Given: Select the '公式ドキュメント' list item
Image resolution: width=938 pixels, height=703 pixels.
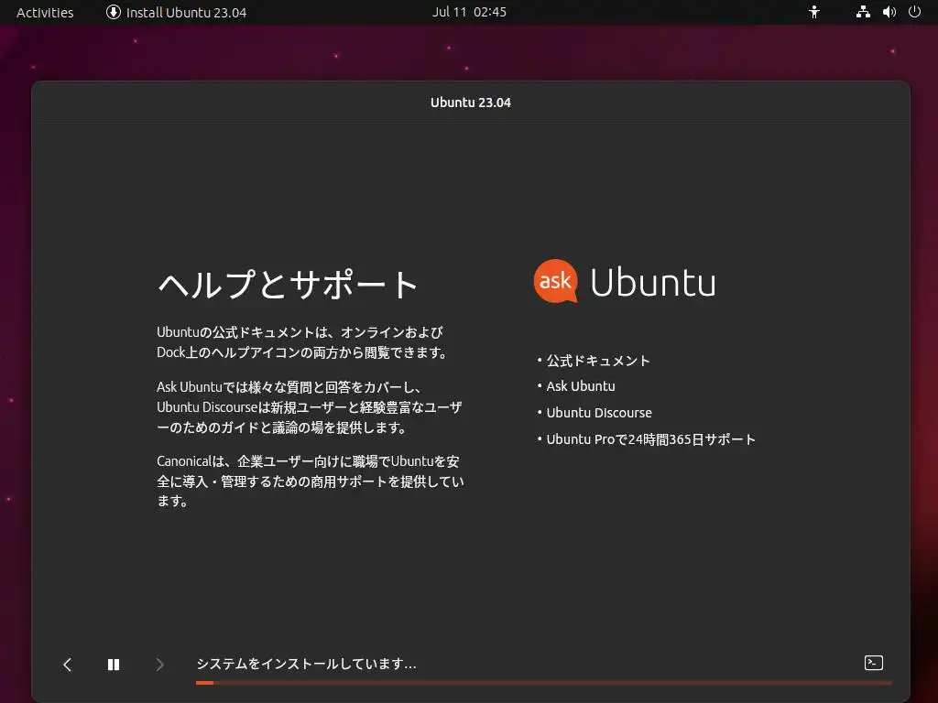Looking at the screenshot, I should click(597, 361).
